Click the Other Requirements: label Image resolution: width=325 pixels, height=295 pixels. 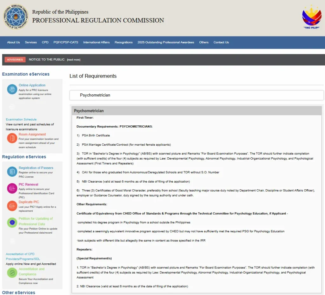point(92,204)
